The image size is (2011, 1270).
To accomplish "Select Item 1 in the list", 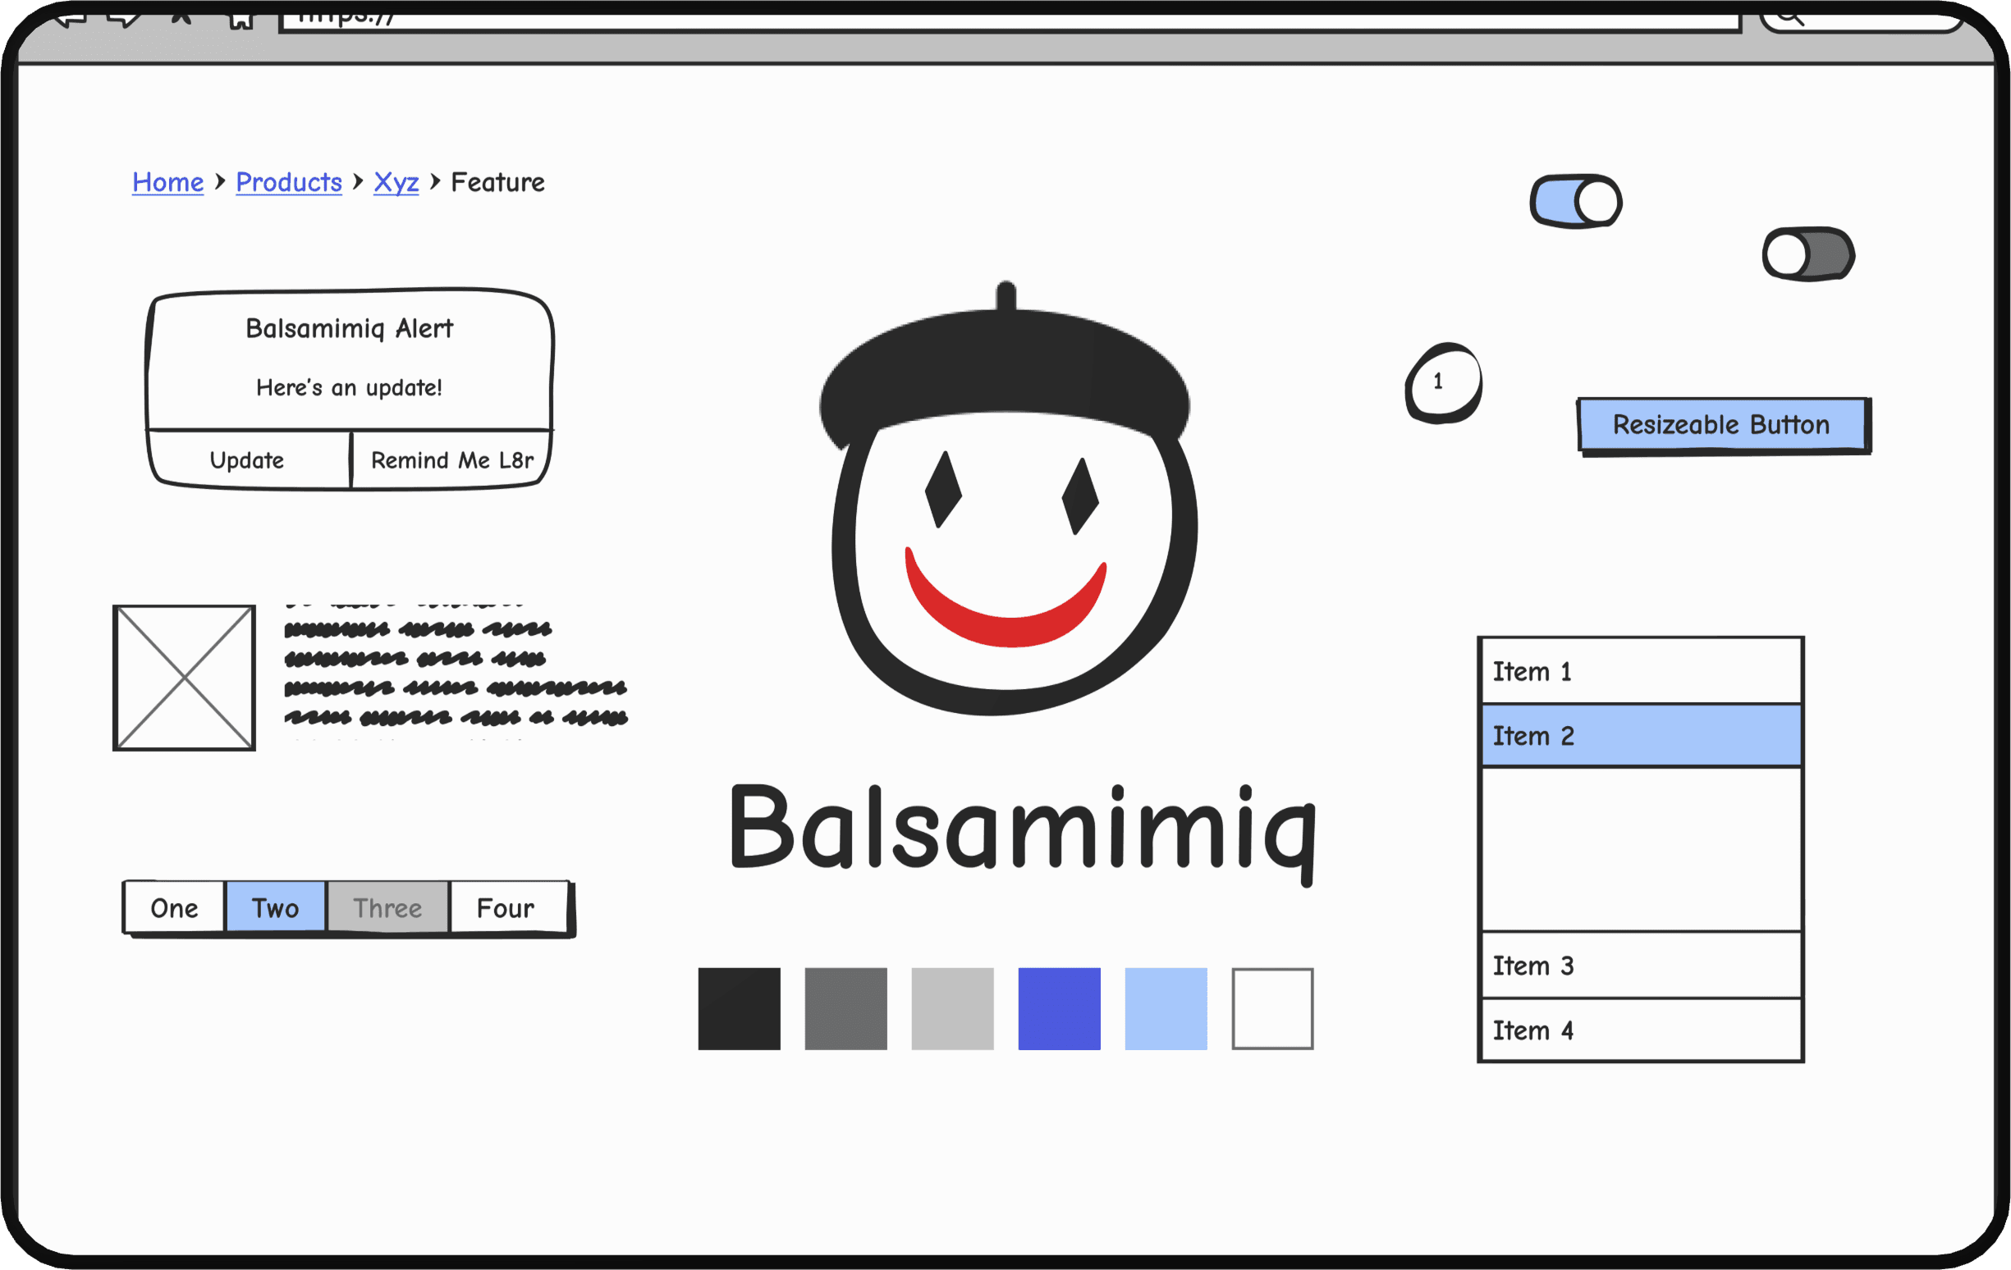I will tap(1641, 671).
